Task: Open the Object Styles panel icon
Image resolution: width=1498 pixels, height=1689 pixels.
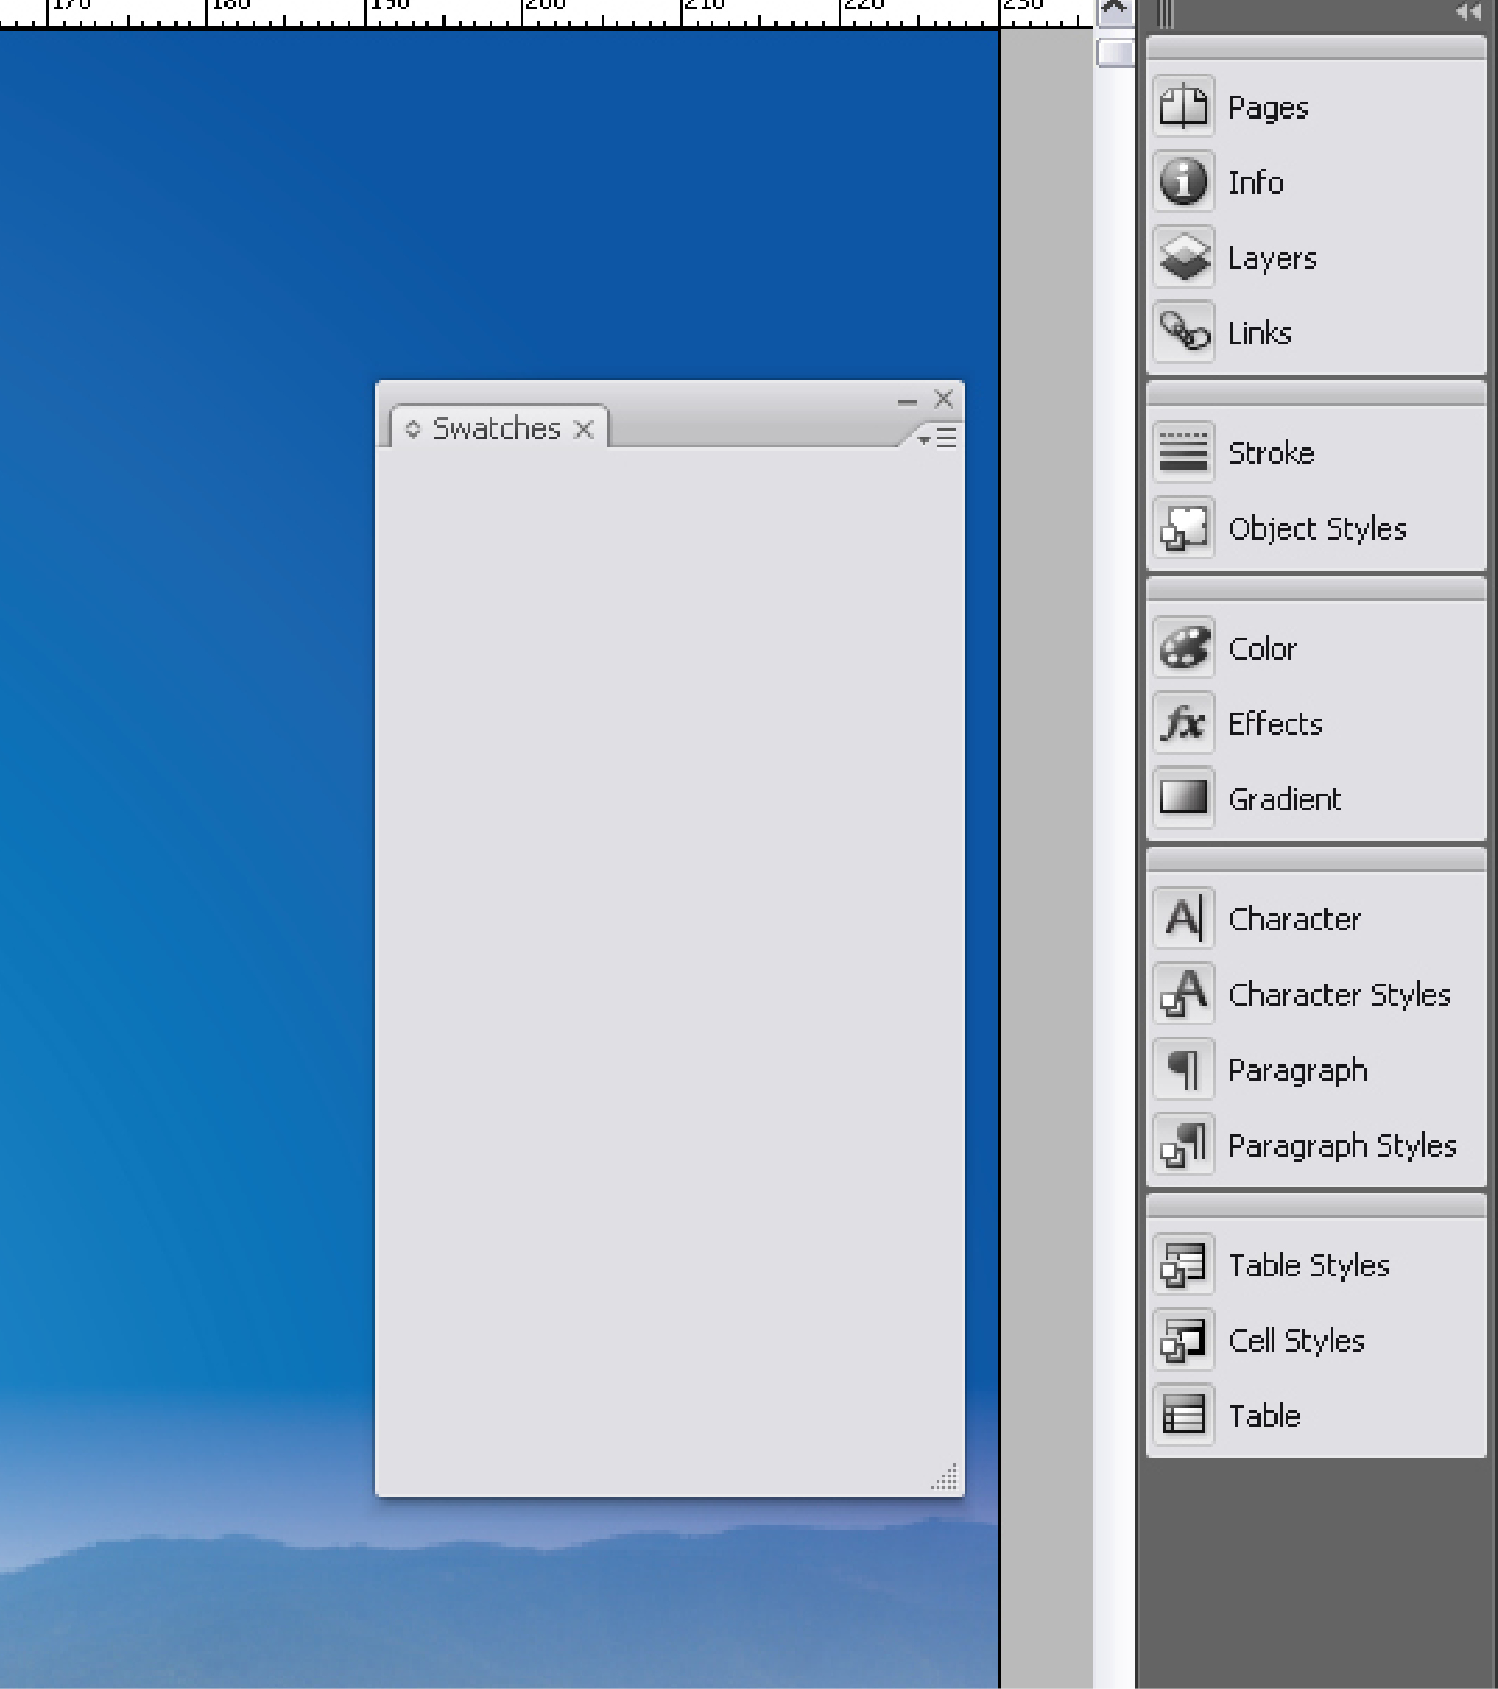Action: [x=1183, y=527]
